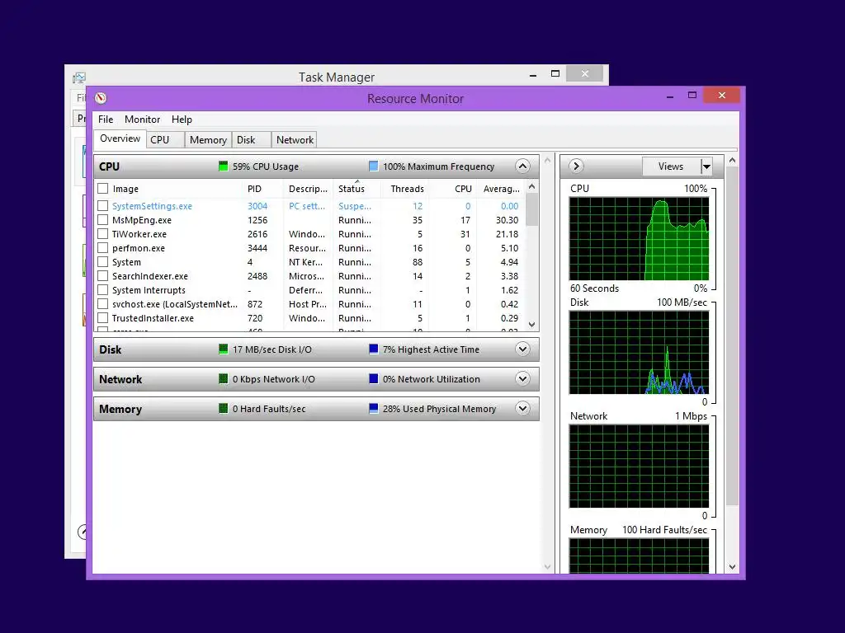Click the blue Maximum Frequency indicator square

click(x=374, y=166)
